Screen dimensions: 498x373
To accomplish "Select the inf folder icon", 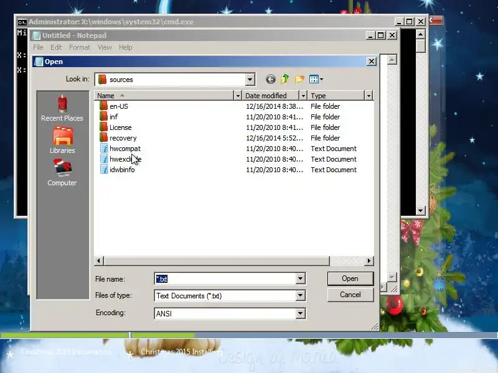I will click(x=103, y=117).
